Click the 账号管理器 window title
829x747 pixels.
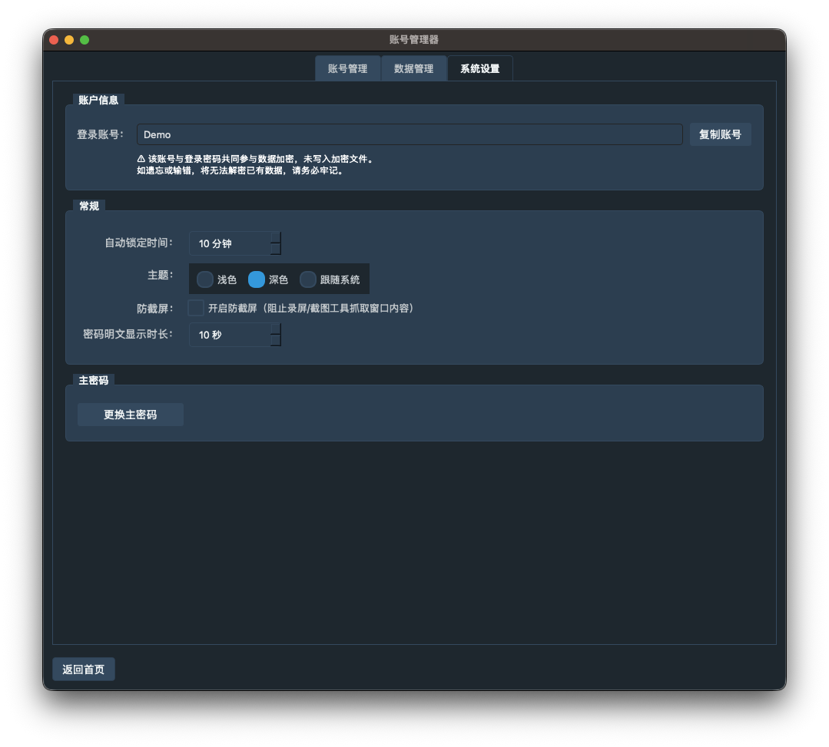pos(414,40)
